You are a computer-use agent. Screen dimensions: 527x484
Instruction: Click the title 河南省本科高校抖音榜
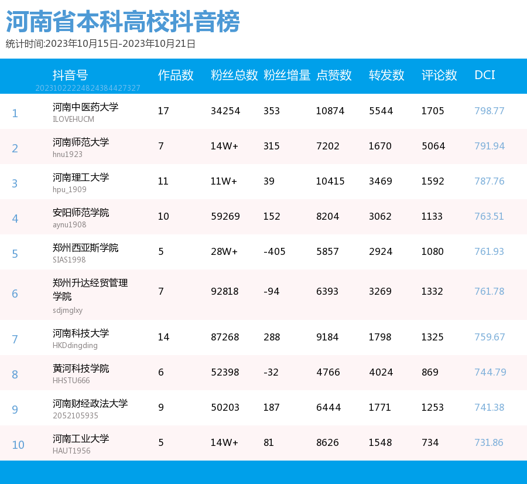(x=123, y=22)
